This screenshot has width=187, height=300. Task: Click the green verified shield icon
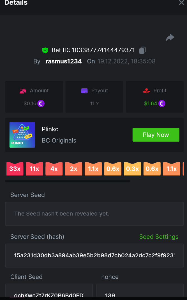(x=45, y=51)
